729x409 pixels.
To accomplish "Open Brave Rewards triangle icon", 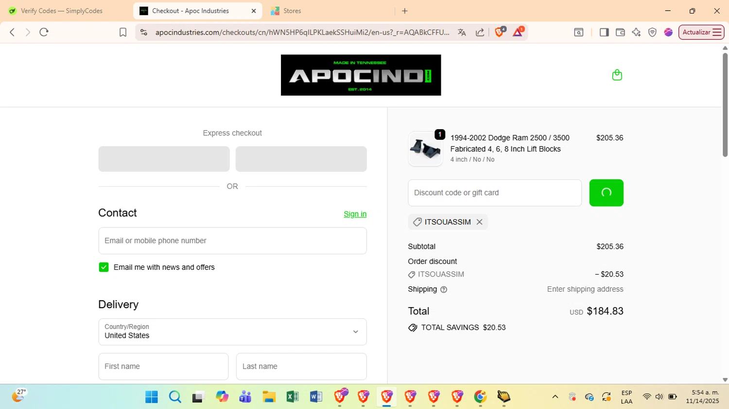I will [x=518, y=32].
